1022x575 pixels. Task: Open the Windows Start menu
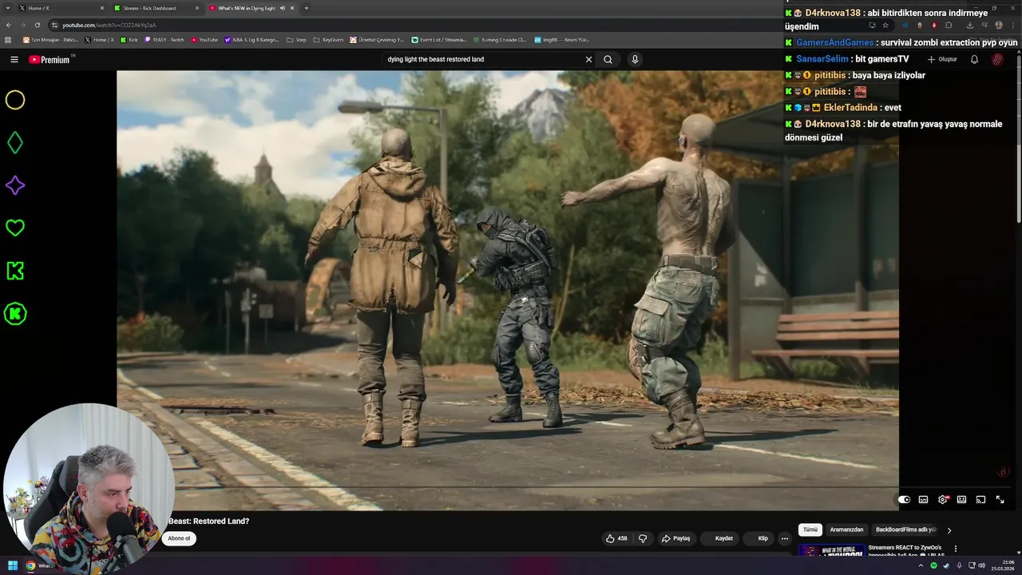(13, 565)
